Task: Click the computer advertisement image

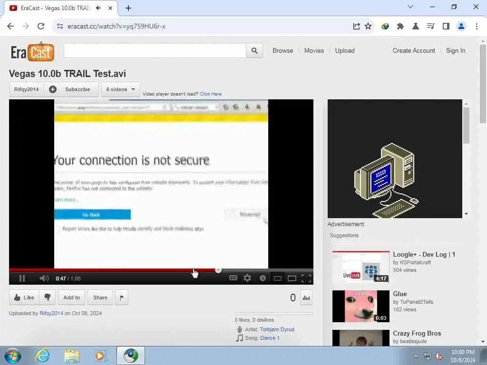Action: (x=395, y=159)
